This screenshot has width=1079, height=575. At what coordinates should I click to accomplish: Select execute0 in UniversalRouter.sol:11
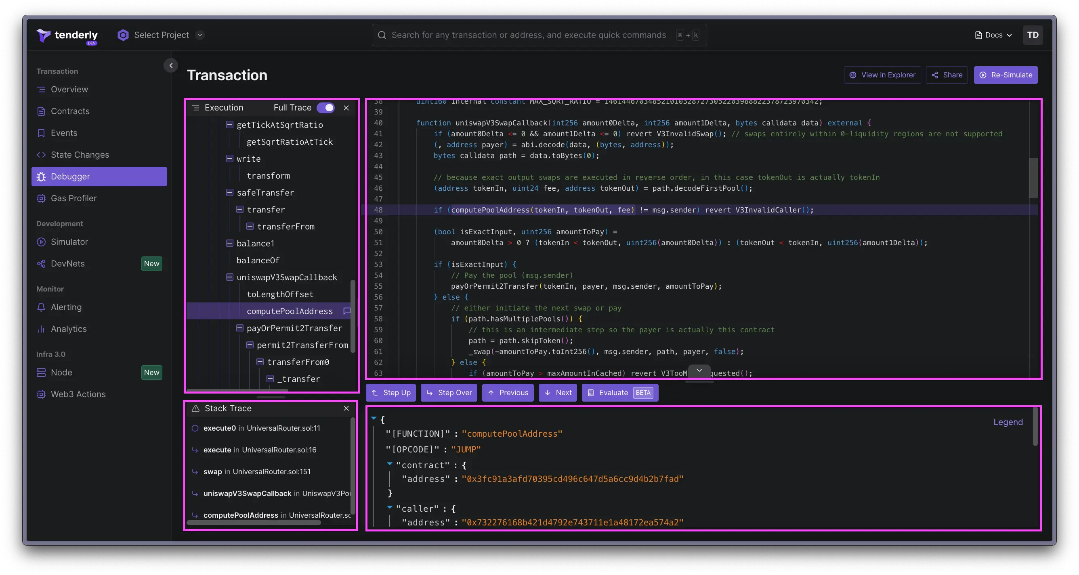pyautogui.click(x=261, y=428)
